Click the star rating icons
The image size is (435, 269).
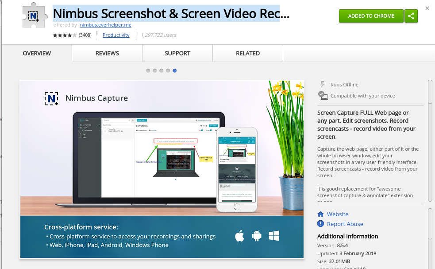[65, 35]
